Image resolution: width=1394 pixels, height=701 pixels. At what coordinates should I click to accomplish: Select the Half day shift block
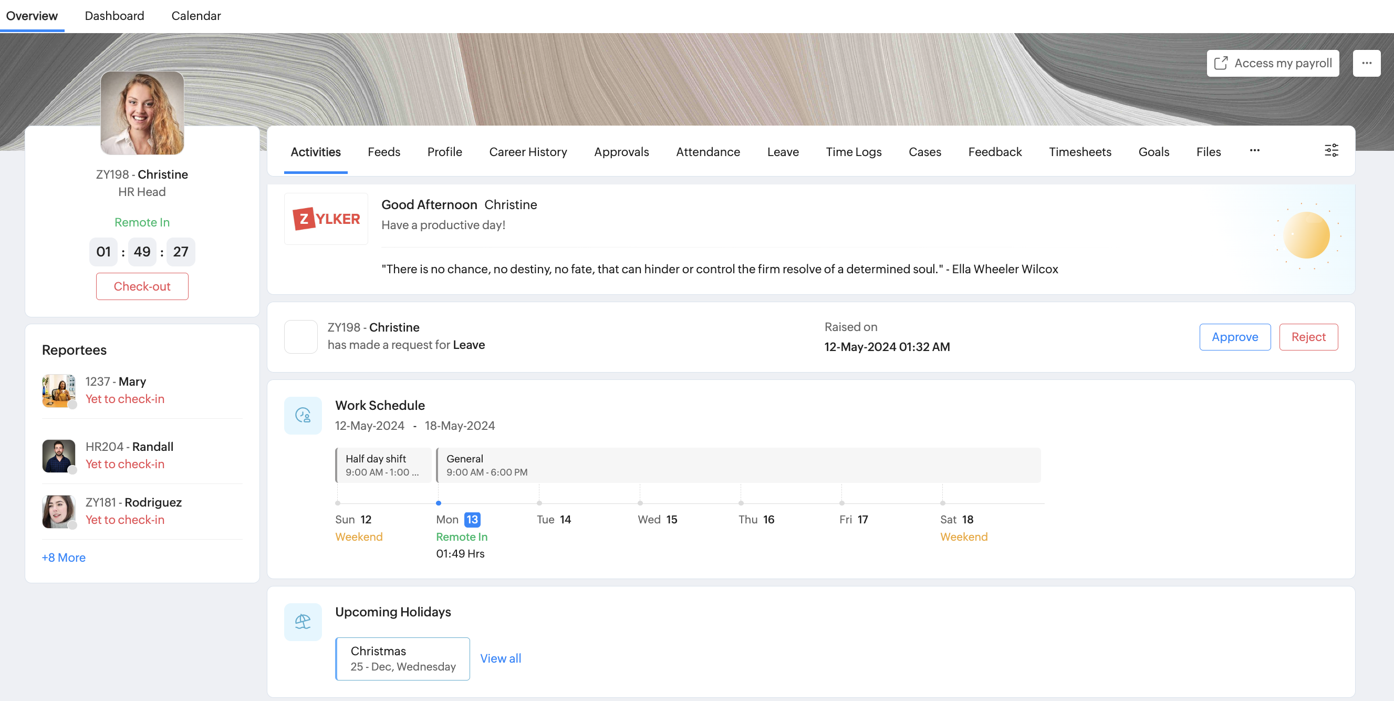[x=383, y=465]
